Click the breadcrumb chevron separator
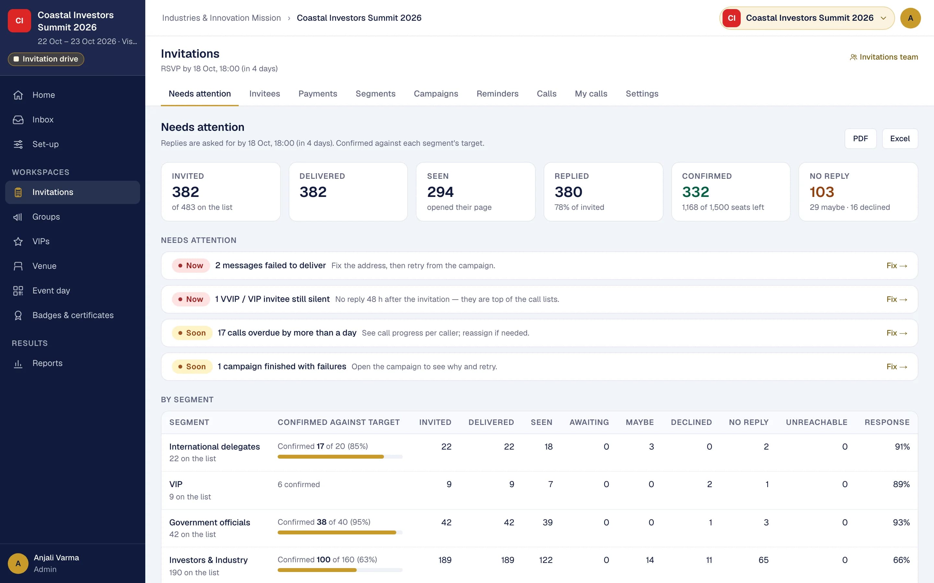The image size is (934, 583). coord(289,18)
